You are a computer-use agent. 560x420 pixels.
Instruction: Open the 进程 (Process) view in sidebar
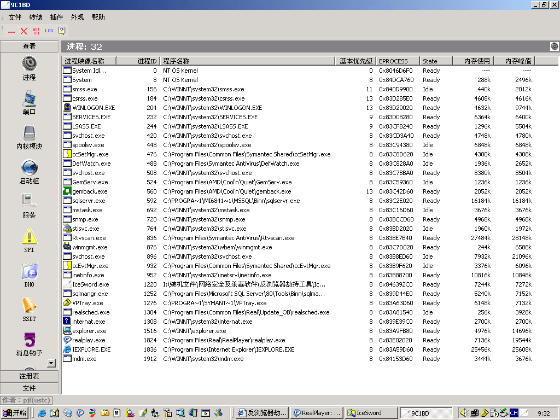click(x=29, y=64)
